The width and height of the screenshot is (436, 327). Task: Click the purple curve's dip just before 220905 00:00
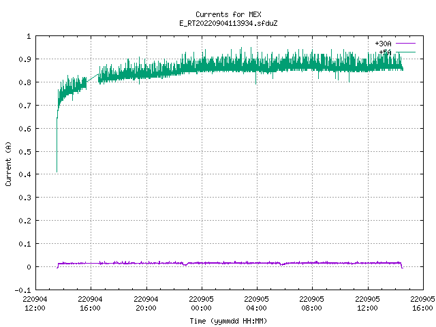pyautogui.click(x=185, y=264)
